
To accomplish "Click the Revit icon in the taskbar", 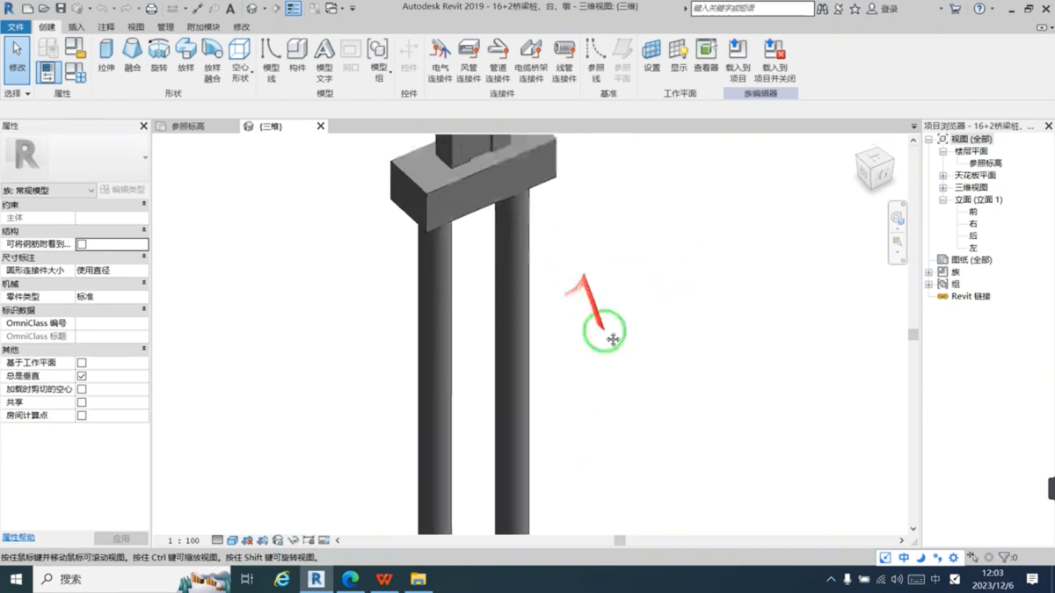I will (316, 579).
